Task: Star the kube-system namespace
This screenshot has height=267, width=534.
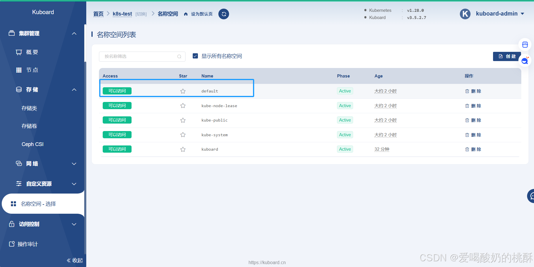Action: click(183, 135)
